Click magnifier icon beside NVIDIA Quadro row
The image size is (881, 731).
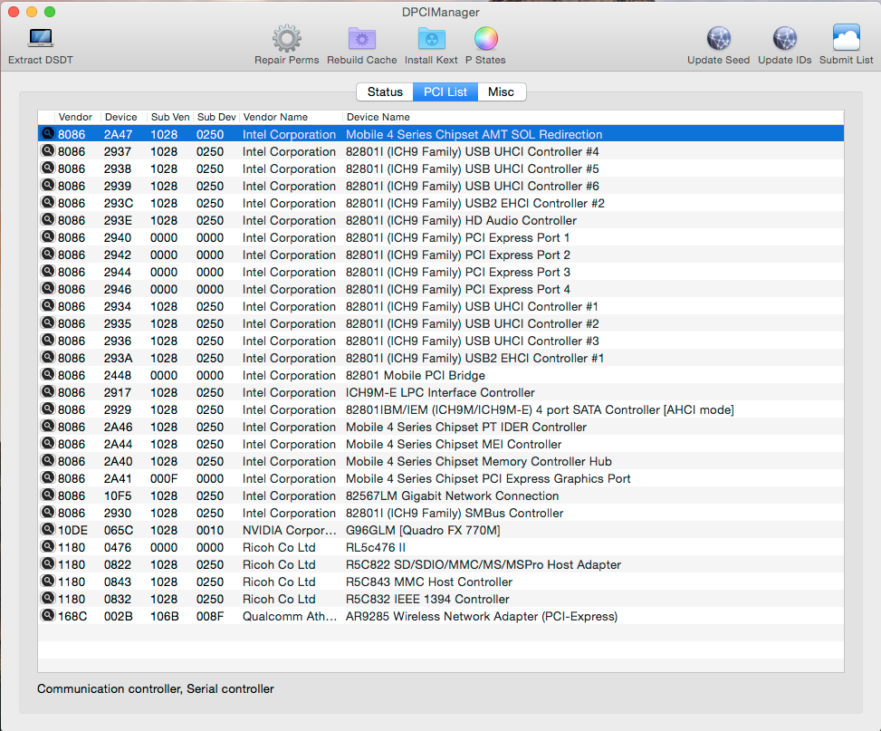[x=47, y=530]
